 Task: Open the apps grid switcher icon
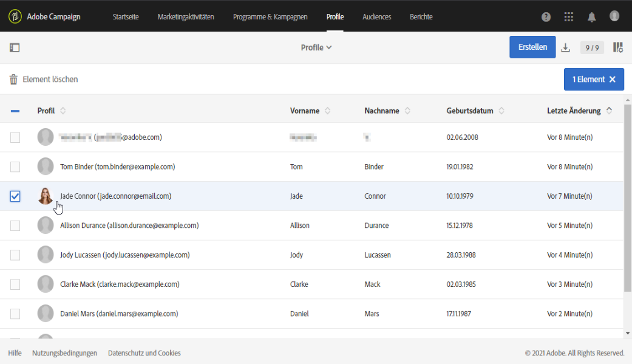568,17
